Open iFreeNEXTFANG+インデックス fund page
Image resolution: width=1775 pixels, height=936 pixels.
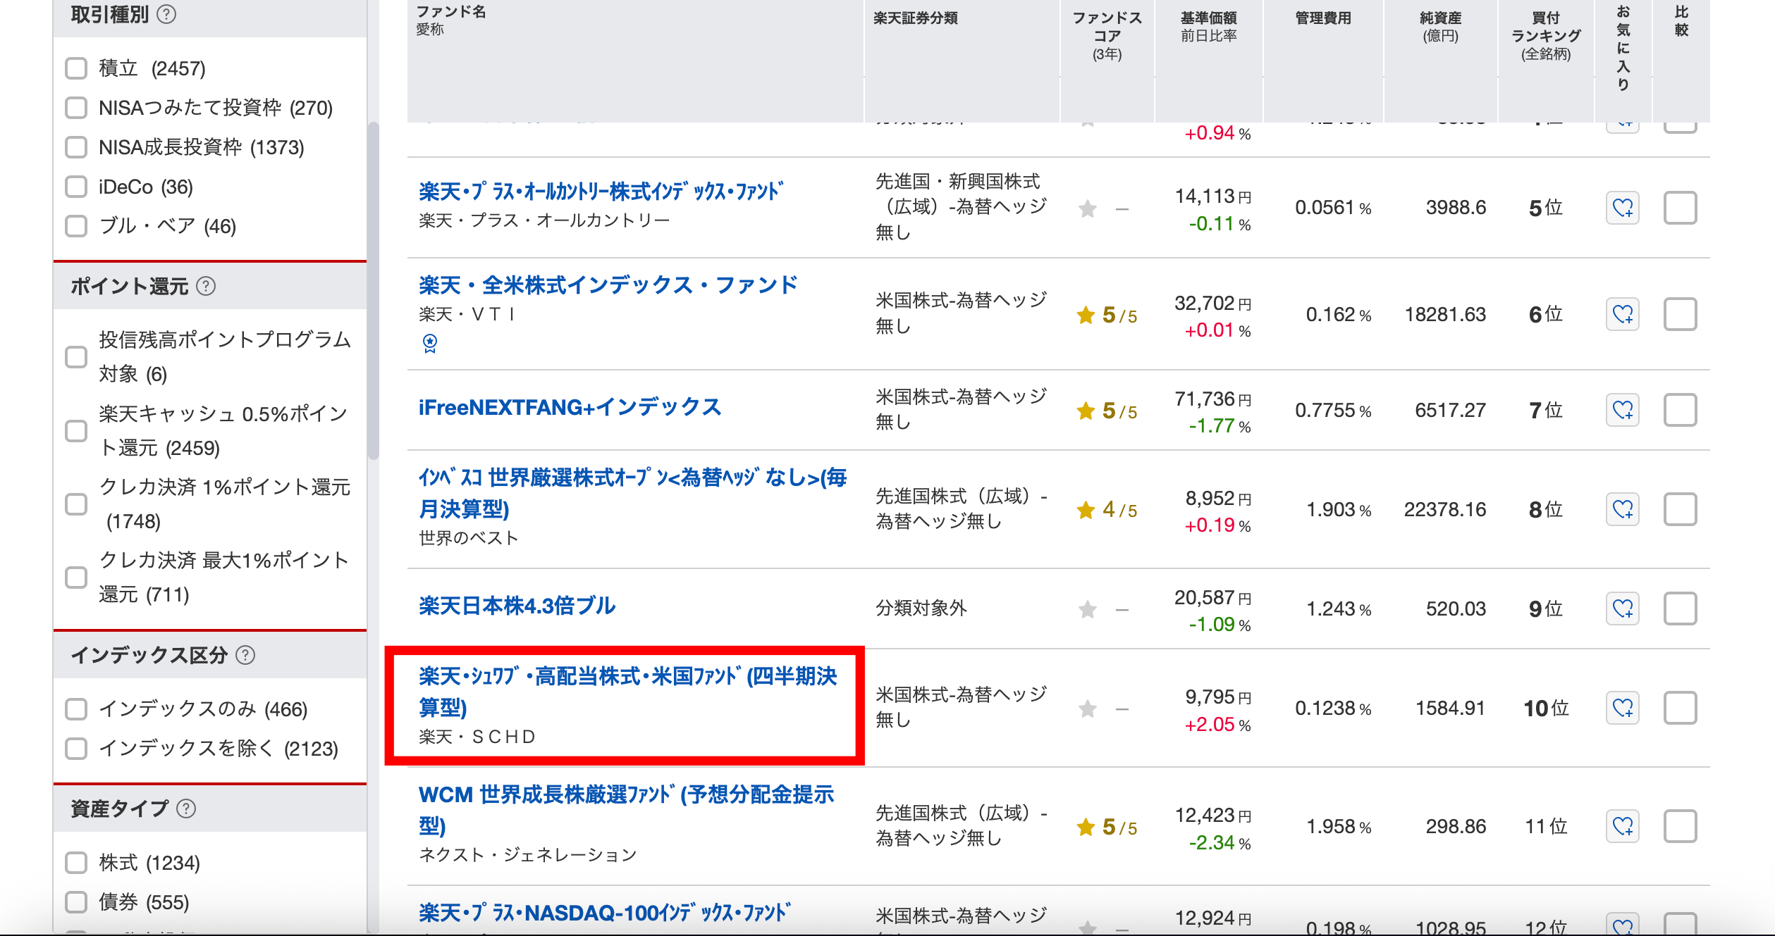point(570,407)
